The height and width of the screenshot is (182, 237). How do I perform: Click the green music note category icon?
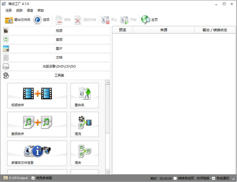[6, 39]
